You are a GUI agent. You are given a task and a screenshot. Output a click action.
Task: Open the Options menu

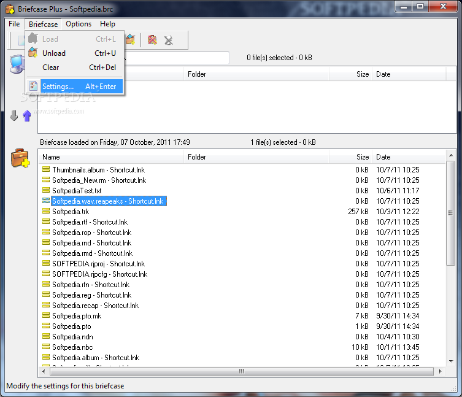coord(79,24)
